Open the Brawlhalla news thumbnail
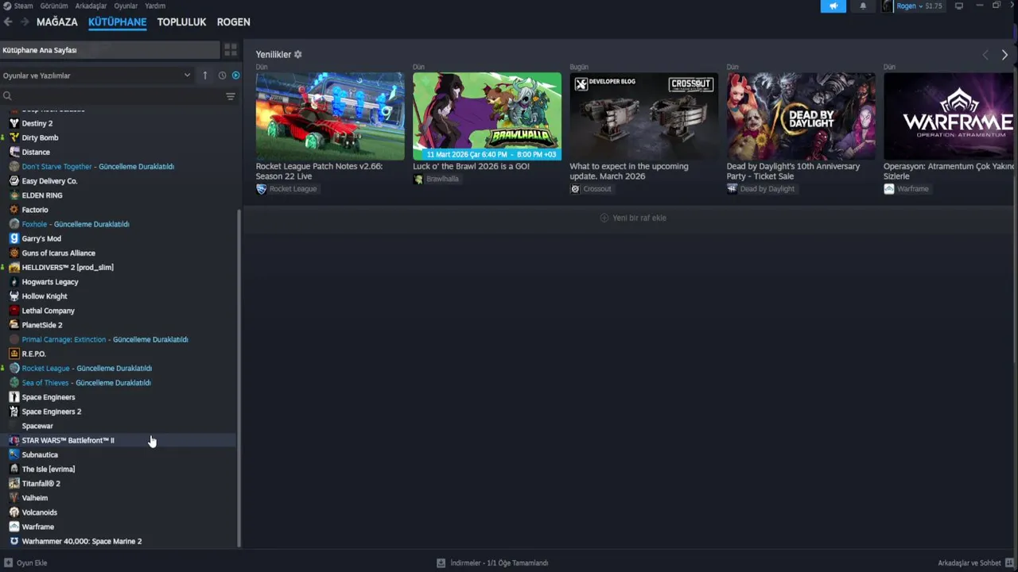1018x572 pixels. pyautogui.click(x=487, y=116)
